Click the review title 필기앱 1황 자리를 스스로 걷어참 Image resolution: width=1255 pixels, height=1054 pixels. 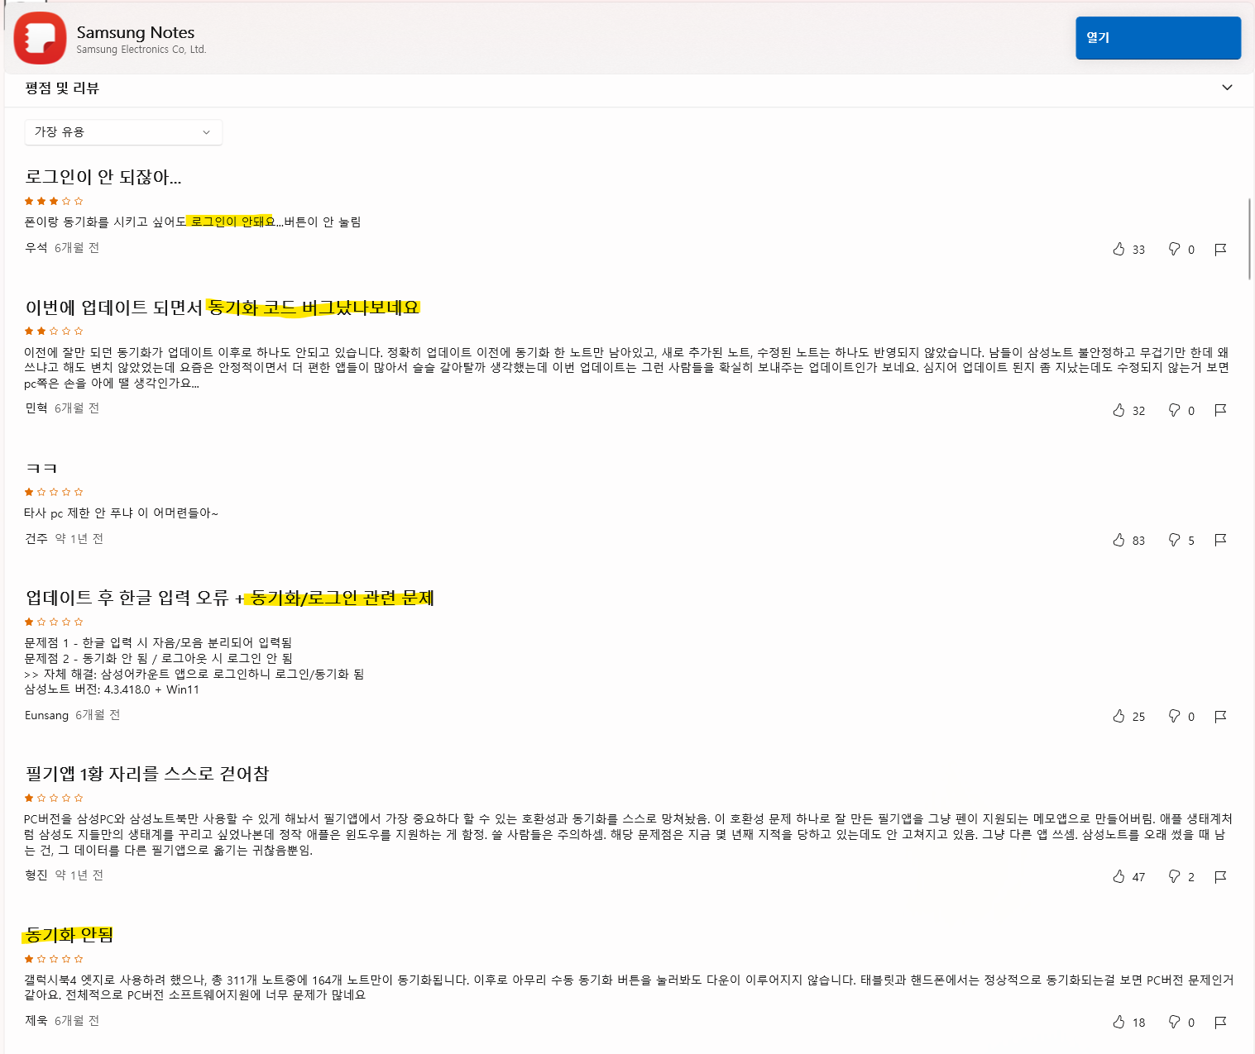(147, 774)
